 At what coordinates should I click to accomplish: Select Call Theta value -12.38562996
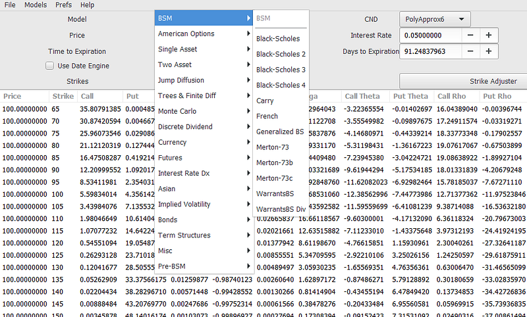366,194
